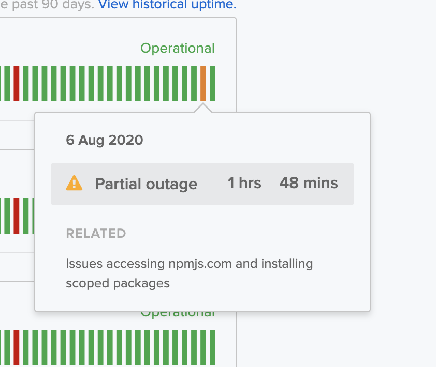Click the 6 Aug 2020 tooltip heading
Screen dimensions: 436x367
tap(104, 140)
